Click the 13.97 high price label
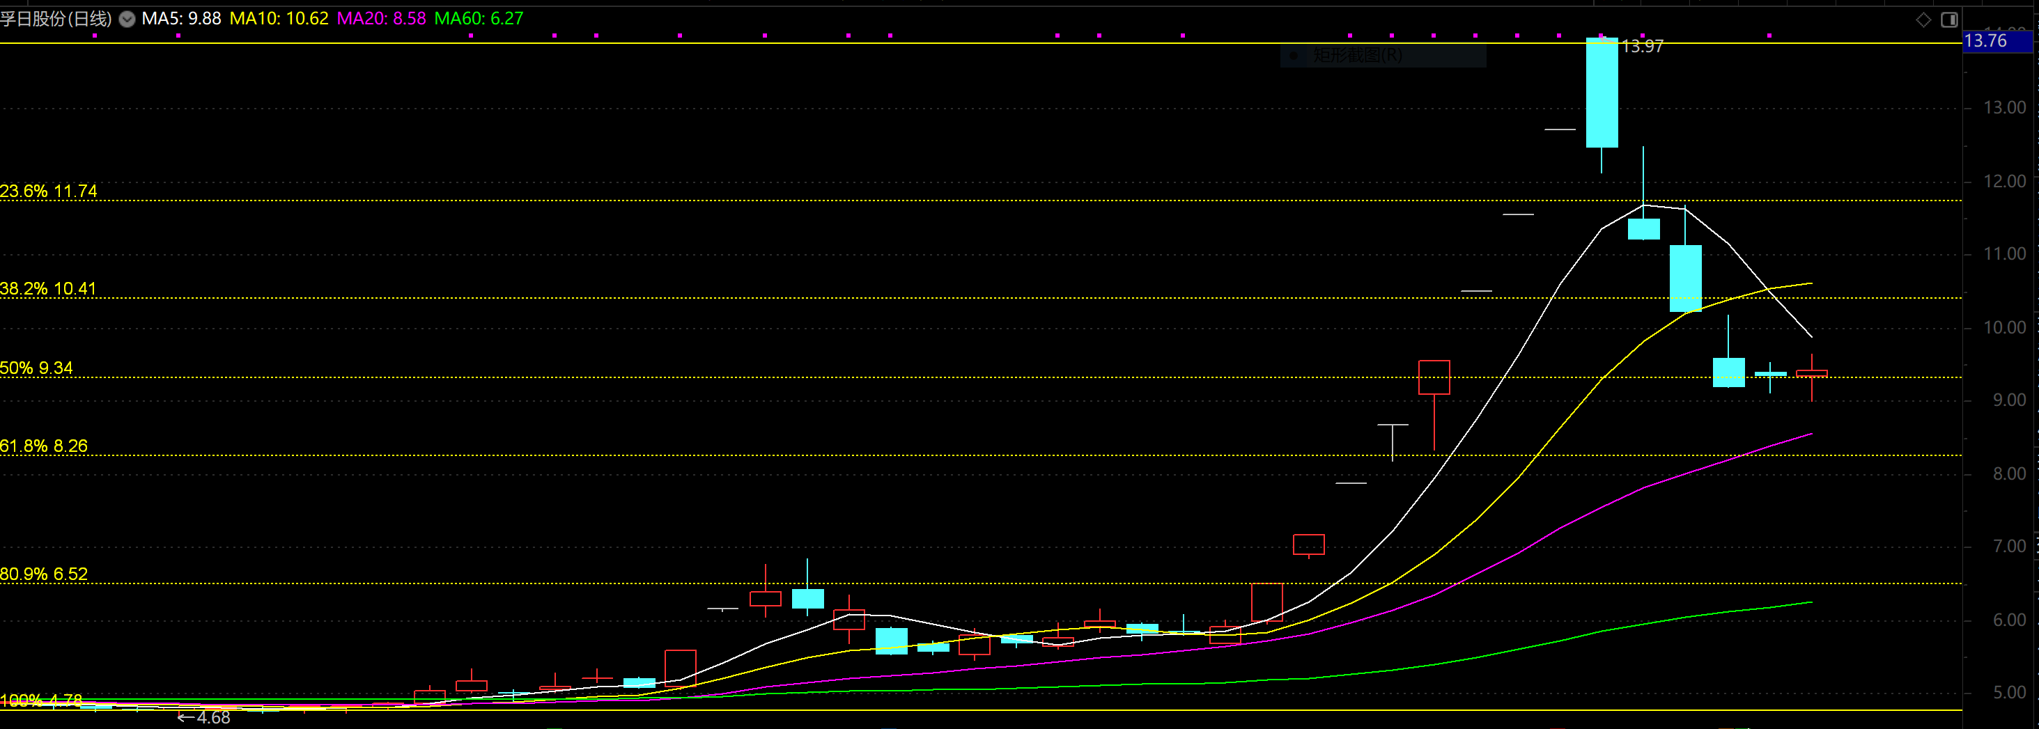The height and width of the screenshot is (729, 2039). pyautogui.click(x=1643, y=47)
